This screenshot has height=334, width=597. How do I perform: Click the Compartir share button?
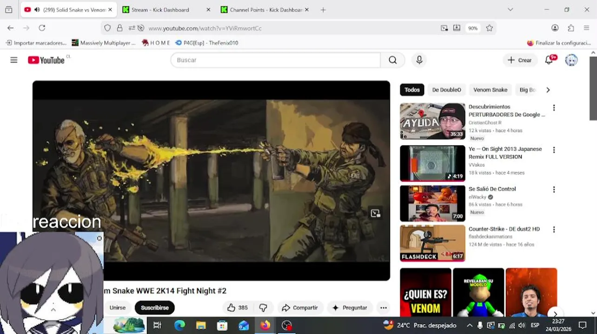300,308
